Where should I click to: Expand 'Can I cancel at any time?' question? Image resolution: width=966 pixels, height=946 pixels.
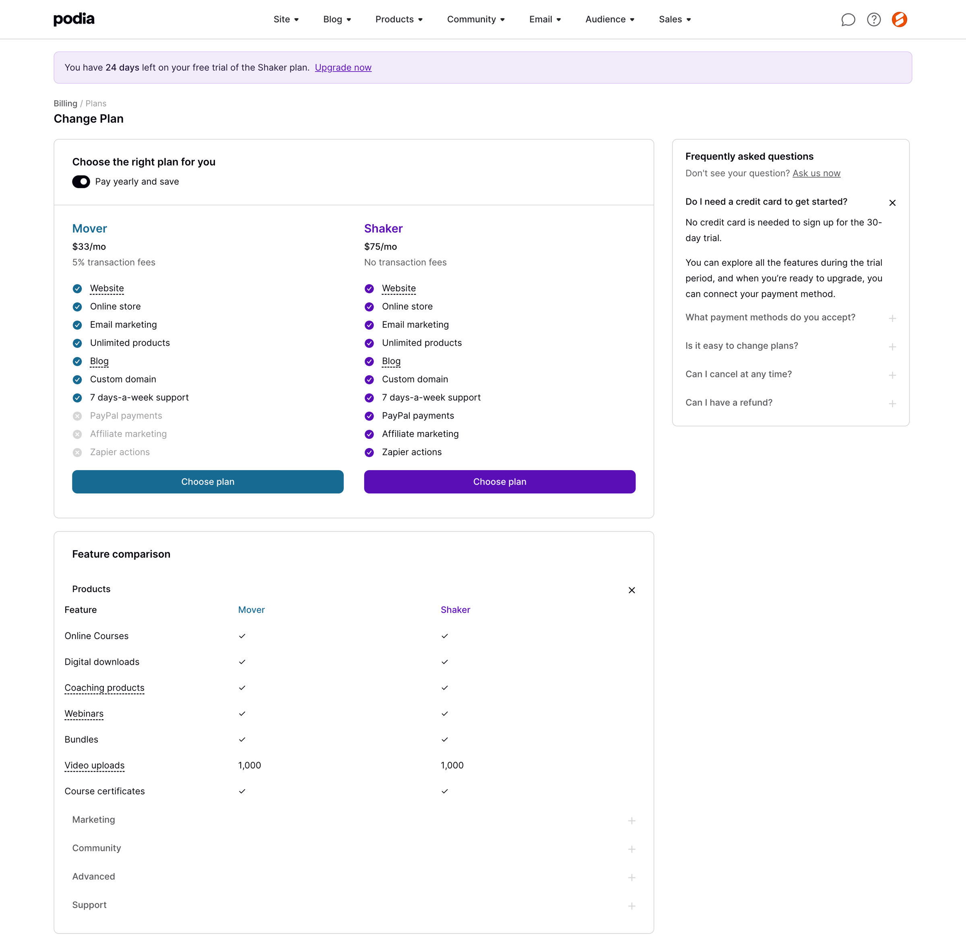point(791,374)
